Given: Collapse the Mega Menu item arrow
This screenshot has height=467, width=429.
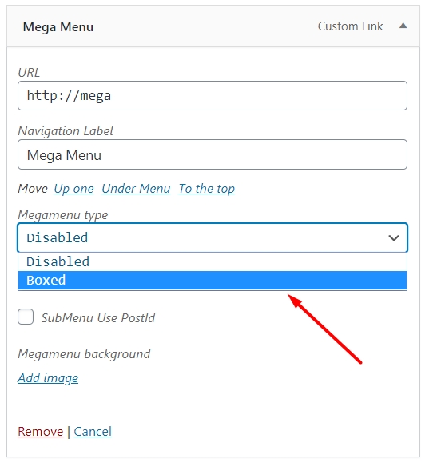Looking at the screenshot, I should [x=403, y=26].
